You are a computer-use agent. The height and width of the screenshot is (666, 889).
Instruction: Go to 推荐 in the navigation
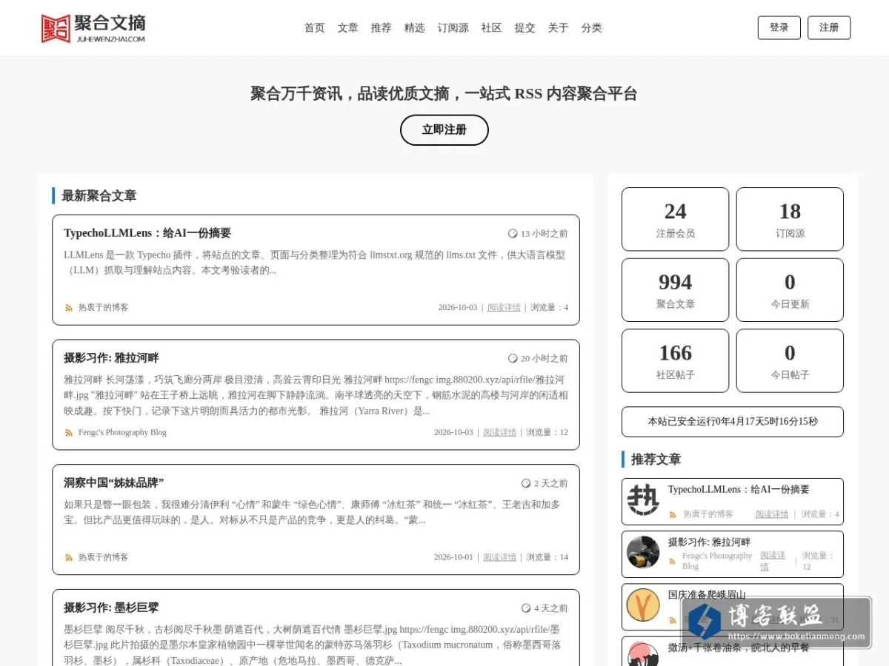pos(382,28)
